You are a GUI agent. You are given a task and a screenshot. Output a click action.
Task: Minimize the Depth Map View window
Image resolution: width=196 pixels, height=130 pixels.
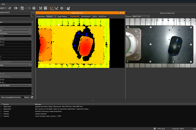click(118, 13)
